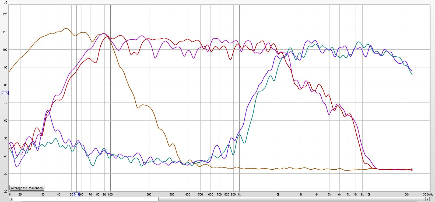Click the 8k label on the frequency axis
Image resolution: width=435 pixels, height=202 pixels.
pos(356,194)
